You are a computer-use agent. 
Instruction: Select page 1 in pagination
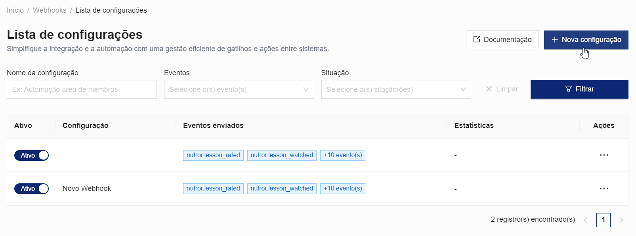tap(603, 220)
